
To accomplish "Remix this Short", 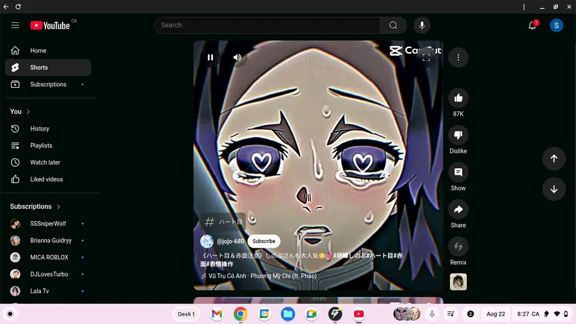I will pyautogui.click(x=458, y=246).
